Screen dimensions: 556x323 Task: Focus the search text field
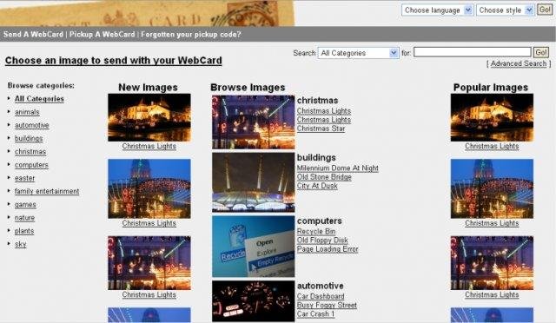[473, 52]
